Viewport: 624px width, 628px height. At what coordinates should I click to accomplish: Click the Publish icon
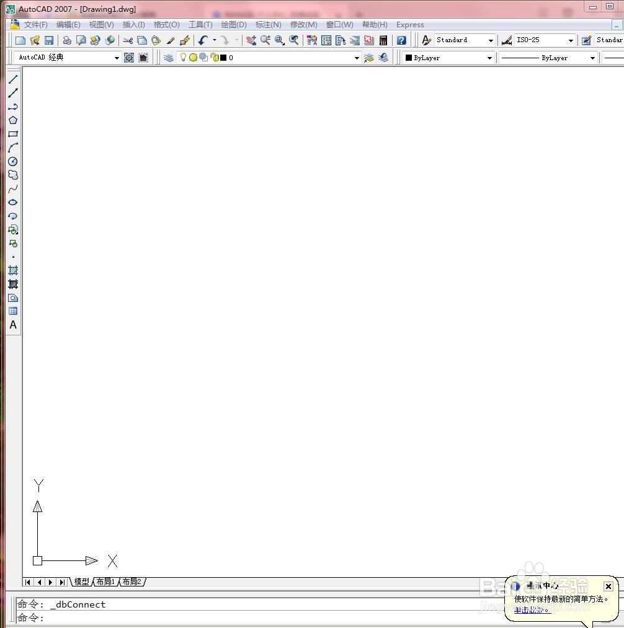pyautogui.click(x=95, y=40)
